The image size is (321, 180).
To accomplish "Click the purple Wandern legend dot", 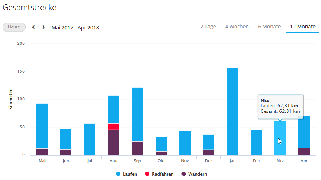I will (183, 174).
